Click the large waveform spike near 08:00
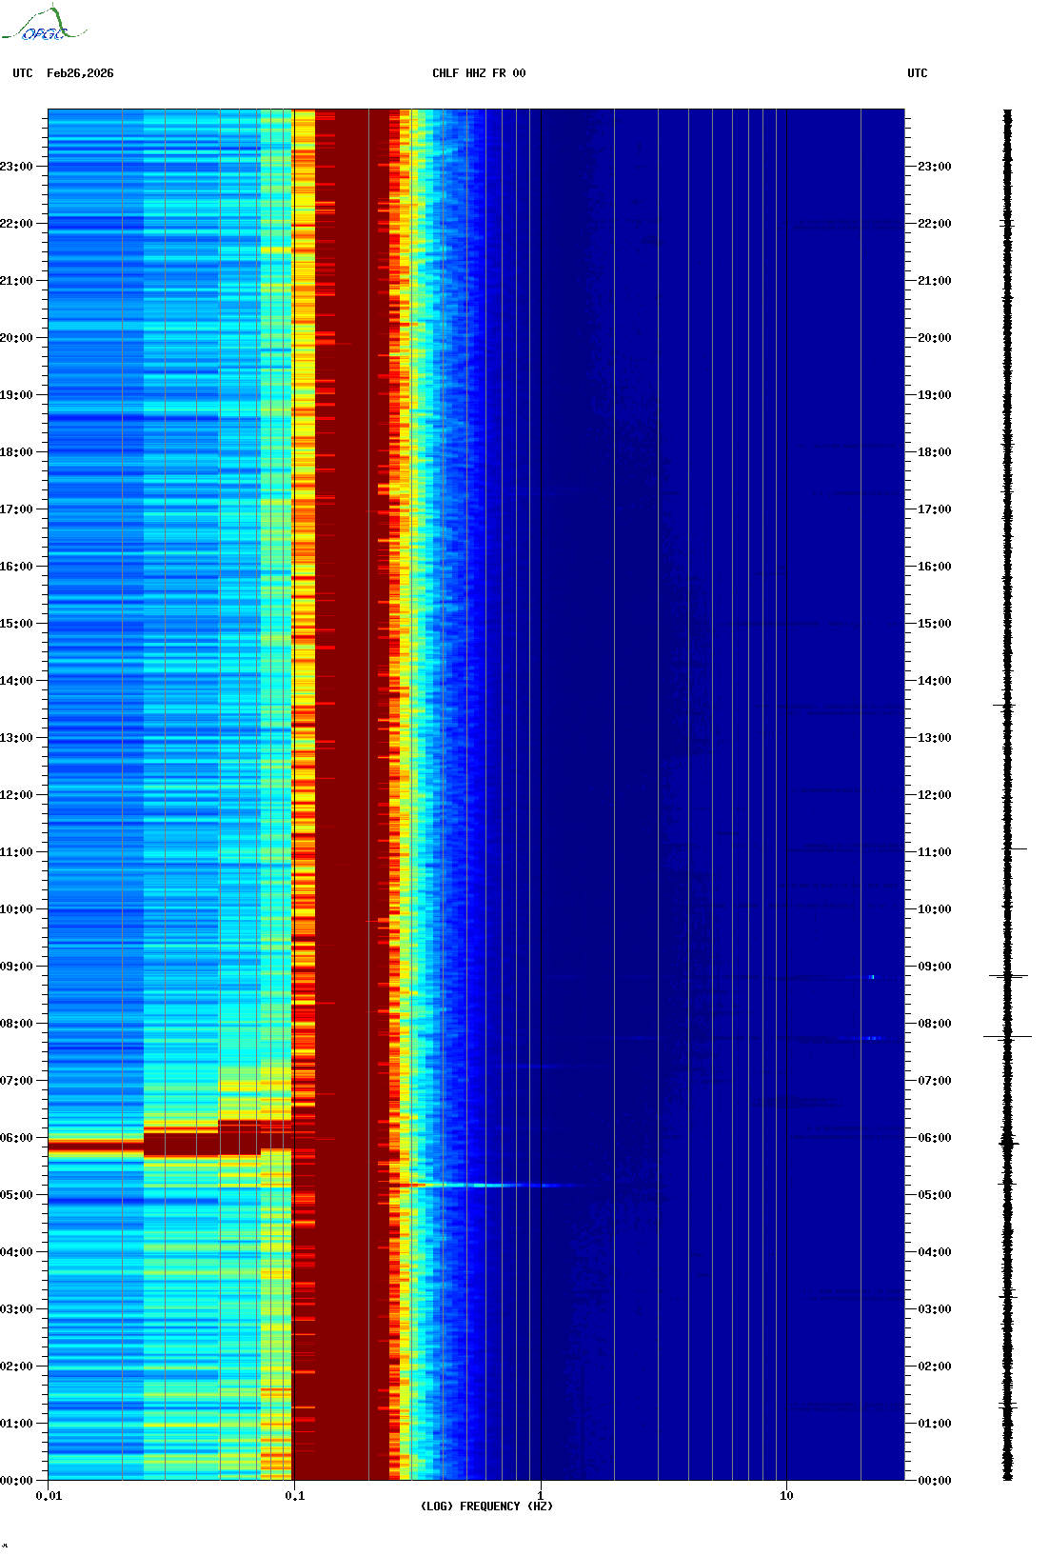This screenshot has height=1556, width=1049. (x=1007, y=1036)
